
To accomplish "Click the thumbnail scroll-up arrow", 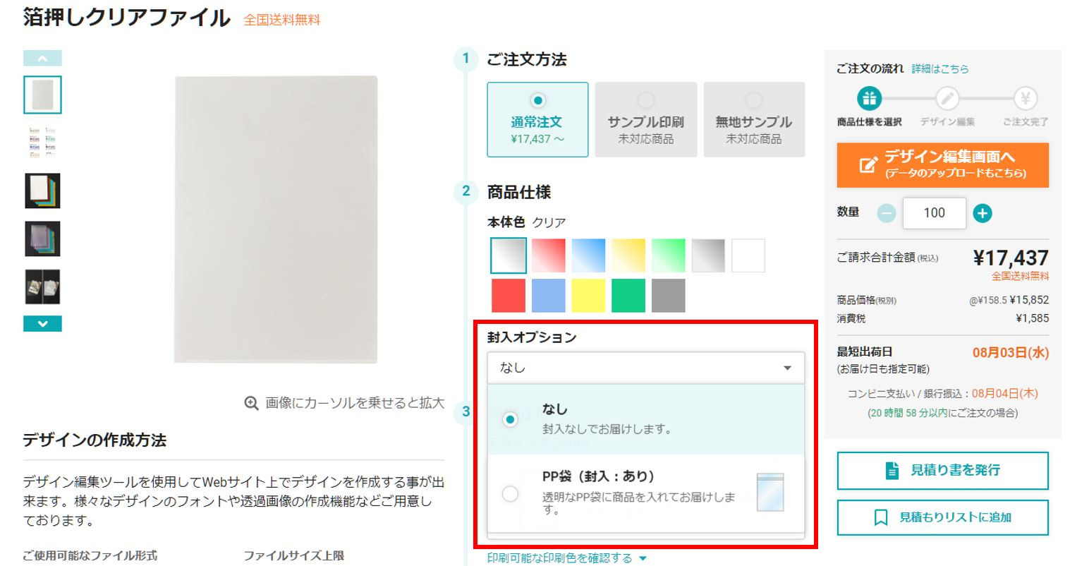I will (42, 59).
